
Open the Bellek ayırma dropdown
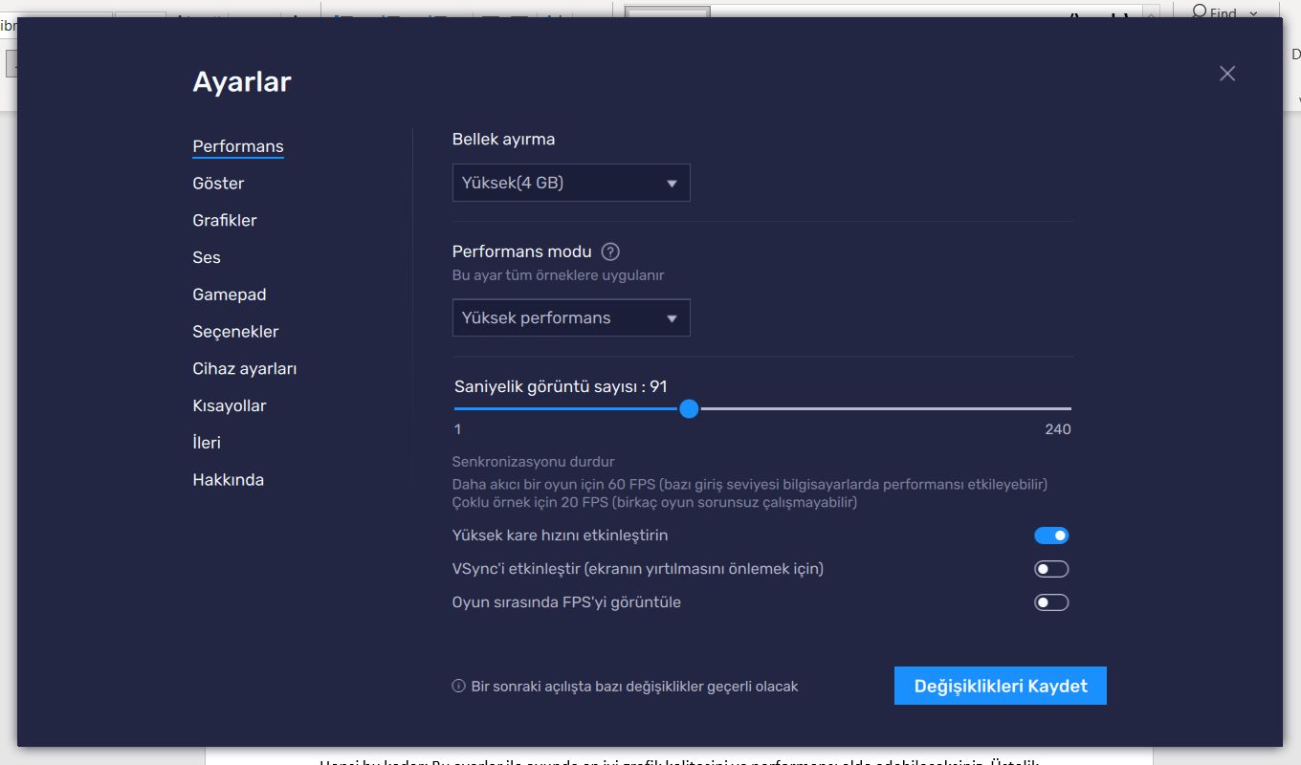(571, 183)
